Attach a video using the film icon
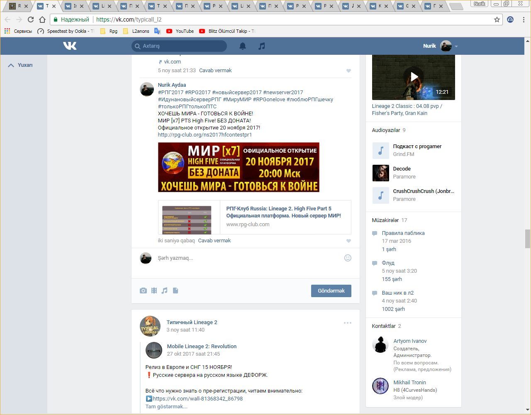The height and width of the screenshot is (415, 531). 154,290
